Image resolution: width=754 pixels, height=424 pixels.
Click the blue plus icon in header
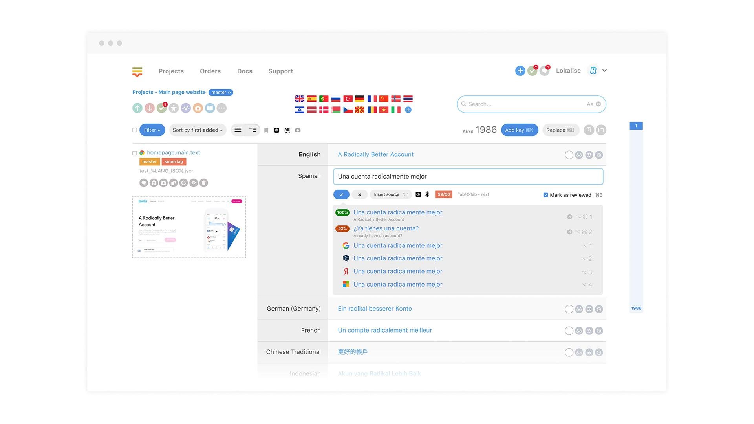(520, 71)
